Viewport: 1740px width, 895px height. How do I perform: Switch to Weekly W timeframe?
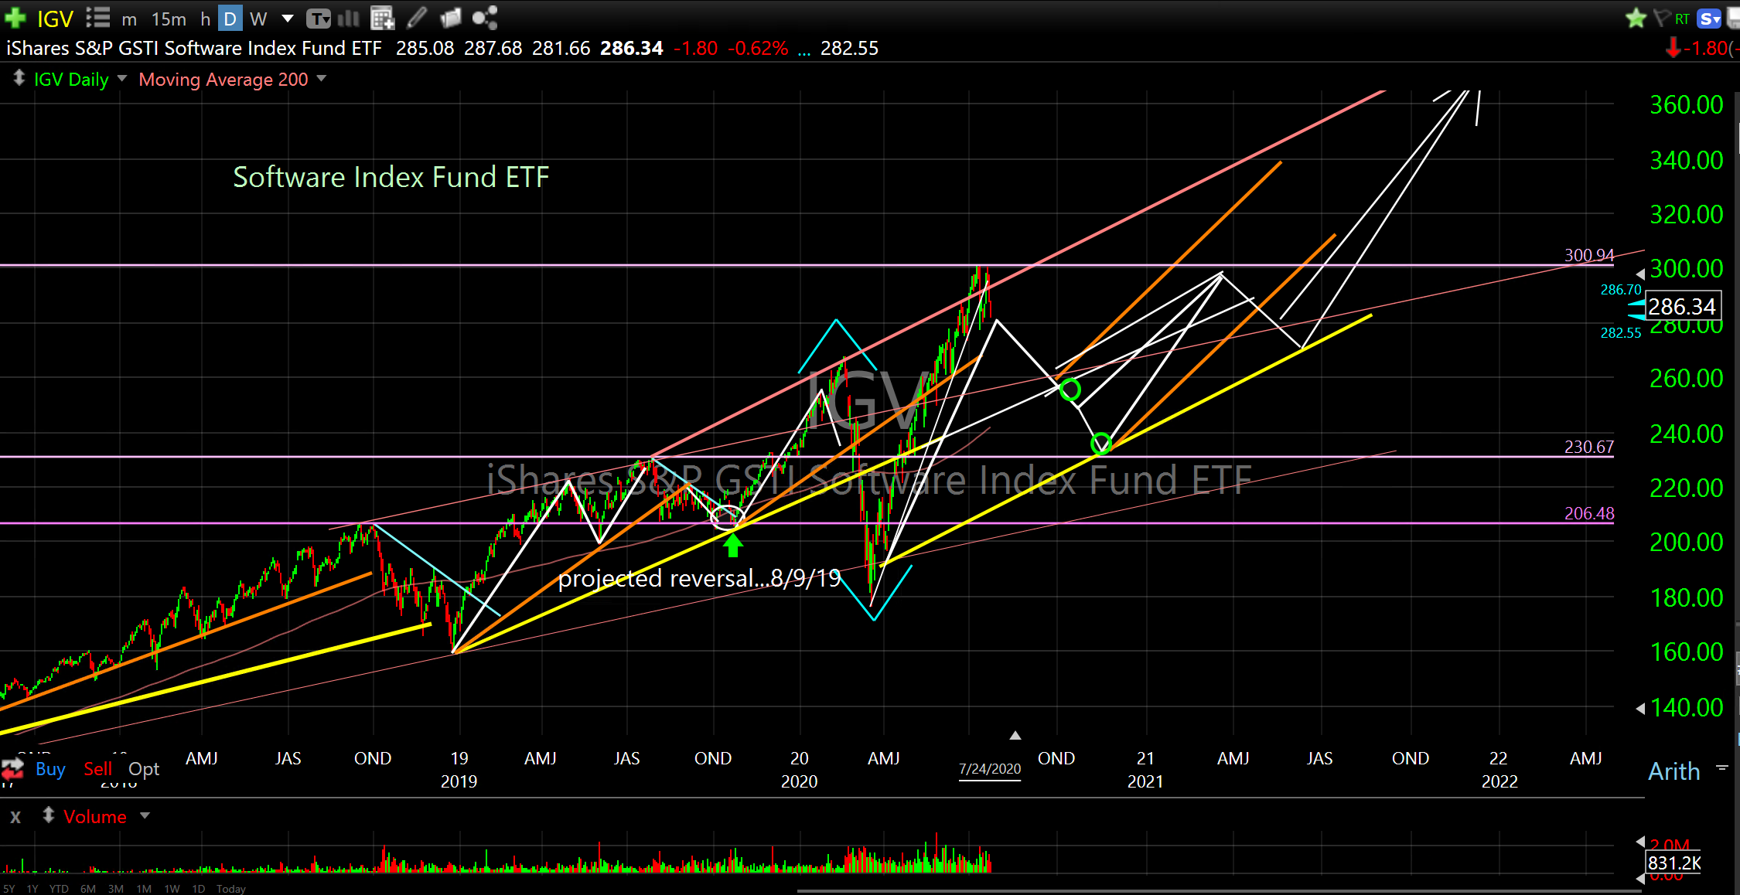coord(258,19)
